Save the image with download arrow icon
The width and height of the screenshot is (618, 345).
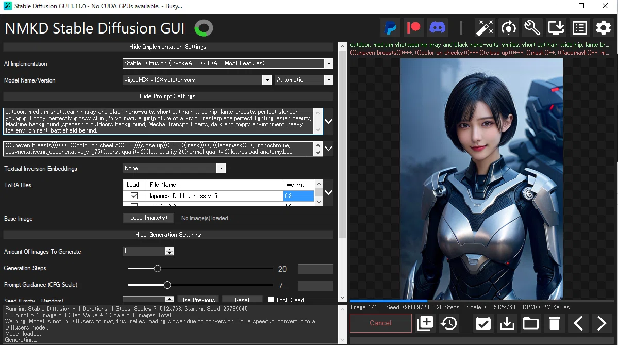(507, 323)
